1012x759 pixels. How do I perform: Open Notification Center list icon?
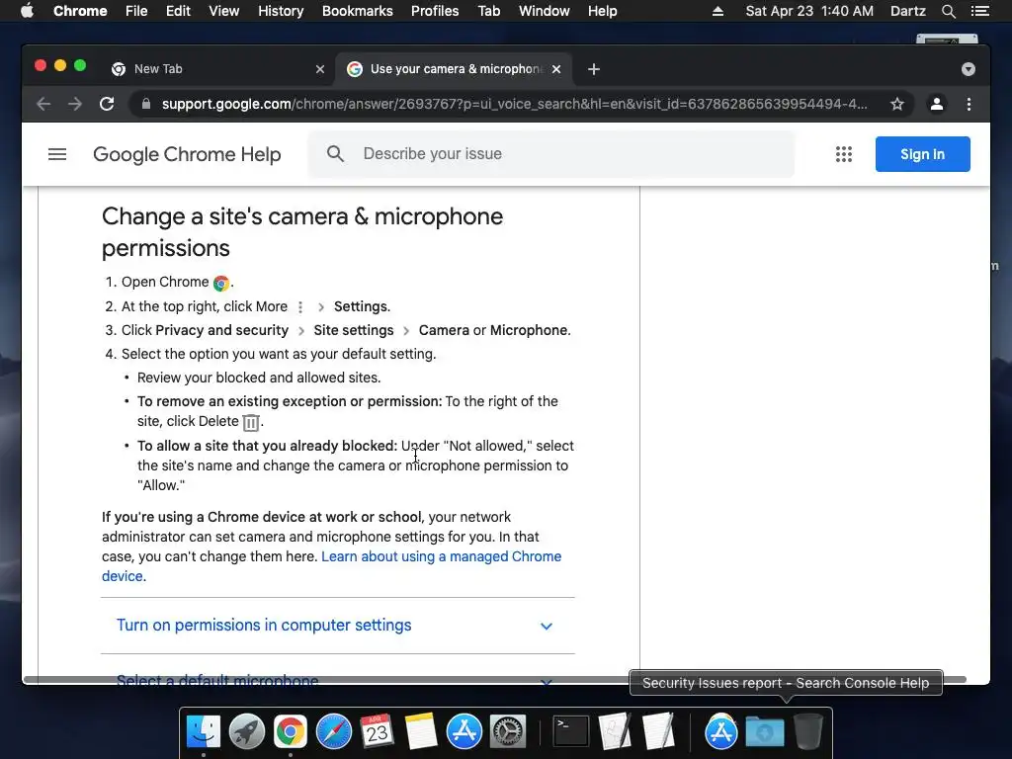click(980, 11)
